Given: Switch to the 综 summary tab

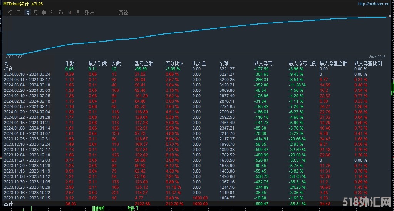Looking at the screenshot, I should tap(10, 12).
